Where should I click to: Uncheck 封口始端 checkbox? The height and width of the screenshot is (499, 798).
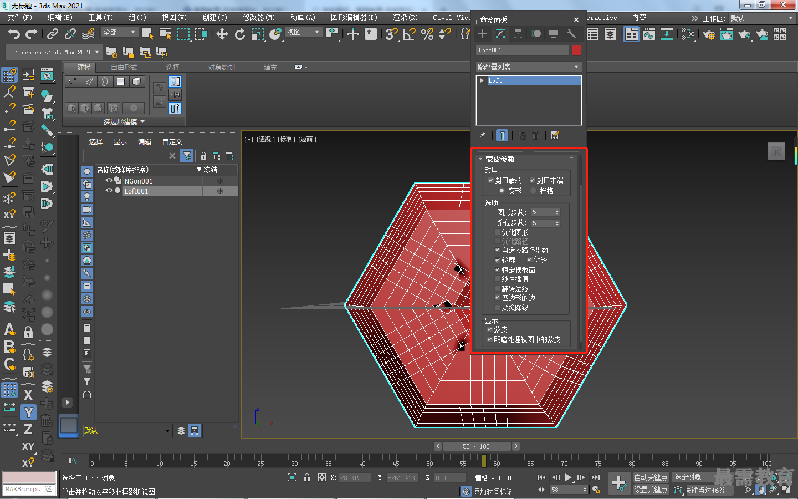tap(491, 180)
